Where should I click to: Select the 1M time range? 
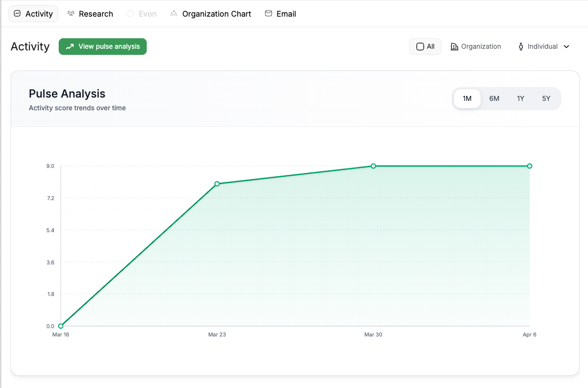coord(467,99)
